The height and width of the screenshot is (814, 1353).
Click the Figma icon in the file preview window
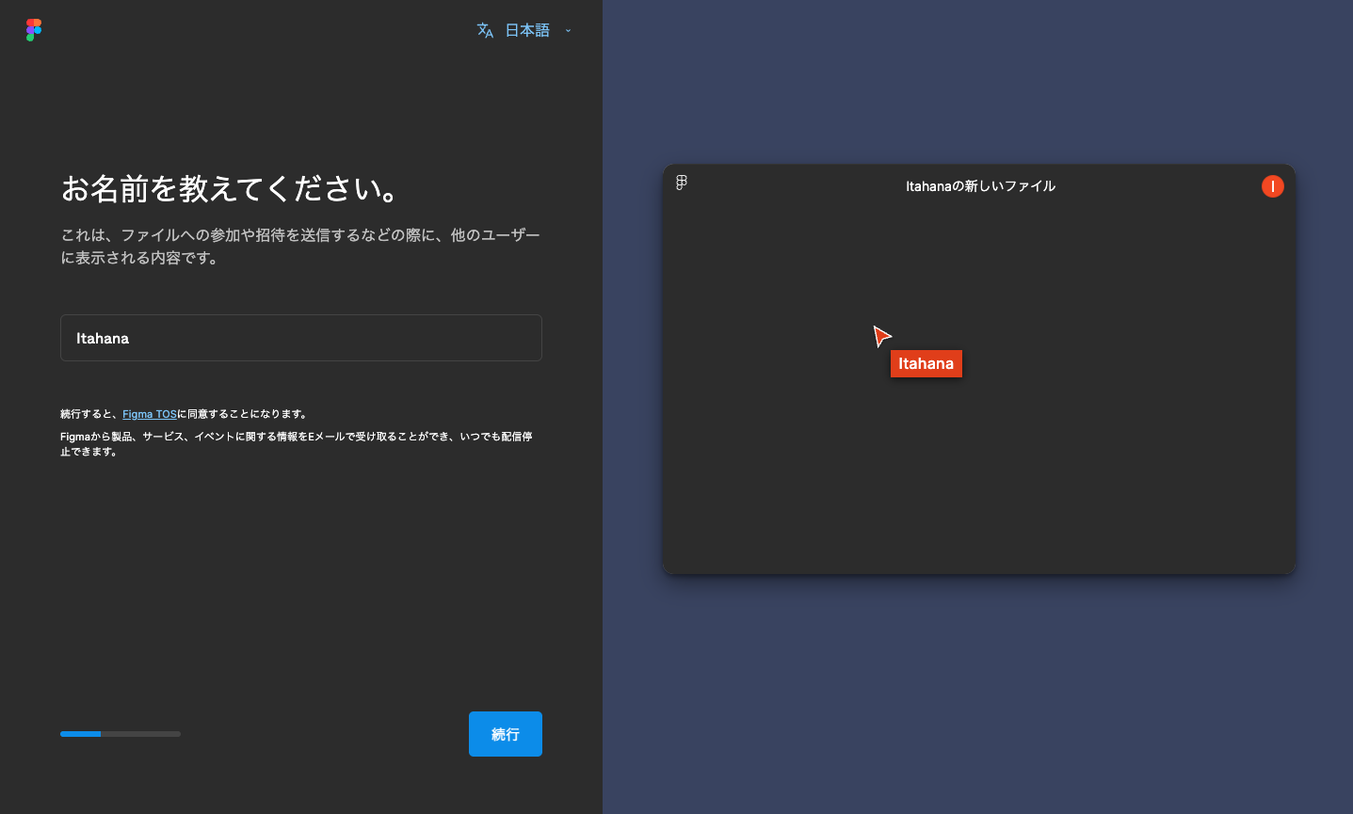coord(681,184)
